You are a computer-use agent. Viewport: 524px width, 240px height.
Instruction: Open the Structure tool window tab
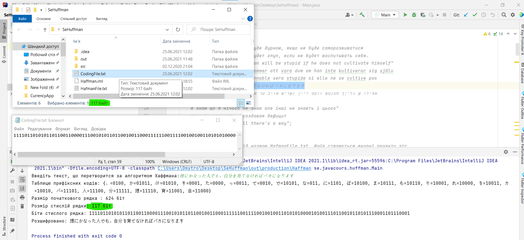click(x=4, y=226)
